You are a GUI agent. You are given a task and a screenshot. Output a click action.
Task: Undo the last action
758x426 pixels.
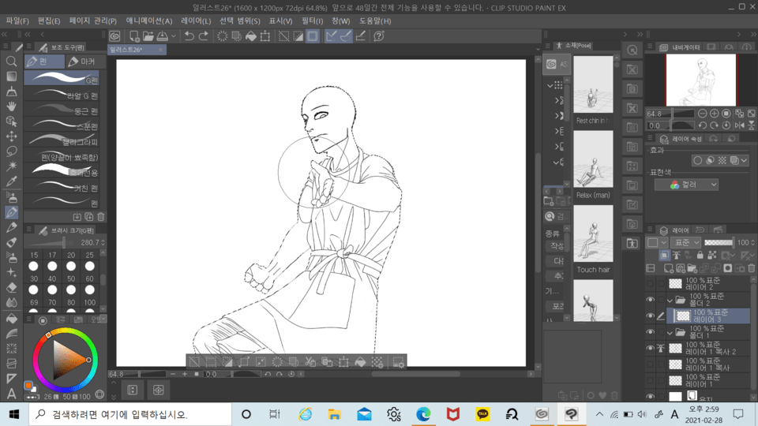point(189,35)
